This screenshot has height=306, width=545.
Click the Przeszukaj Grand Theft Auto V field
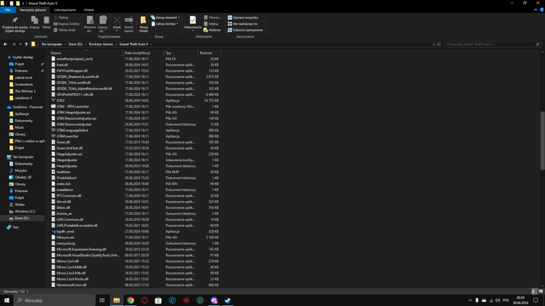[493, 44]
